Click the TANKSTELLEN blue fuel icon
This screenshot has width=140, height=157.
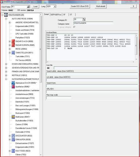point(13,53)
